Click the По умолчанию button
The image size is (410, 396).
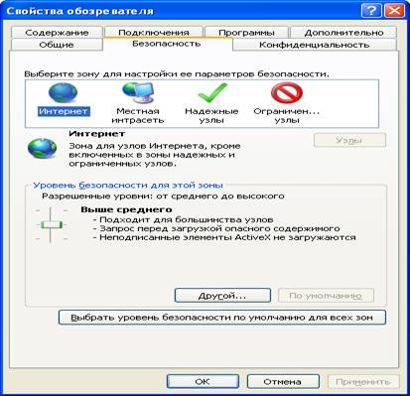(326, 296)
